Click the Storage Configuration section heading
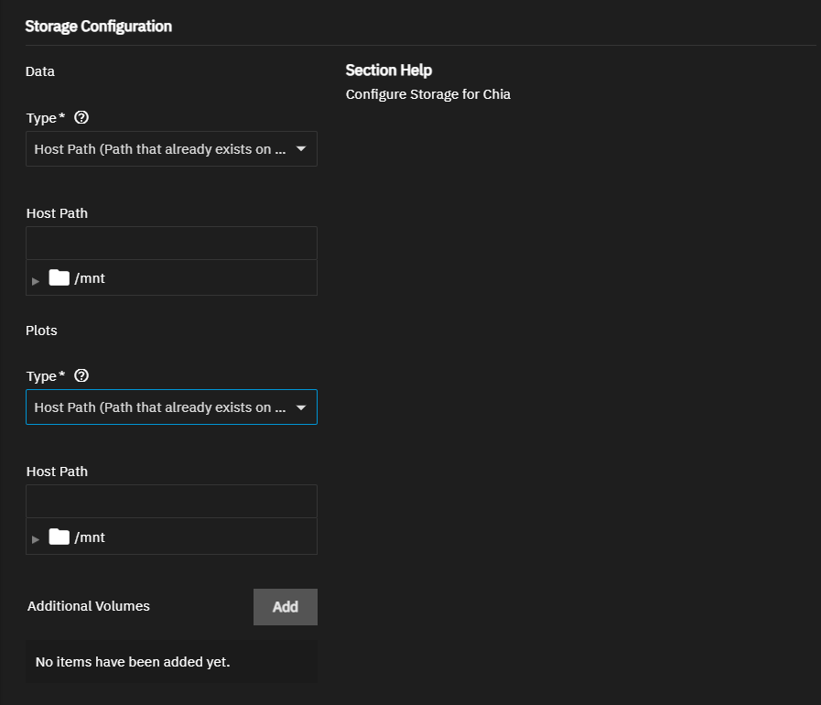Screen dimensions: 821x705 click(x=98, y=27)
